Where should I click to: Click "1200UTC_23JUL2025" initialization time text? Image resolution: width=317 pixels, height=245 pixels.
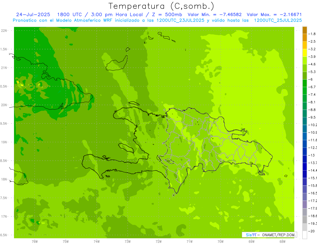pyautogui.click(x=180, y=20)
